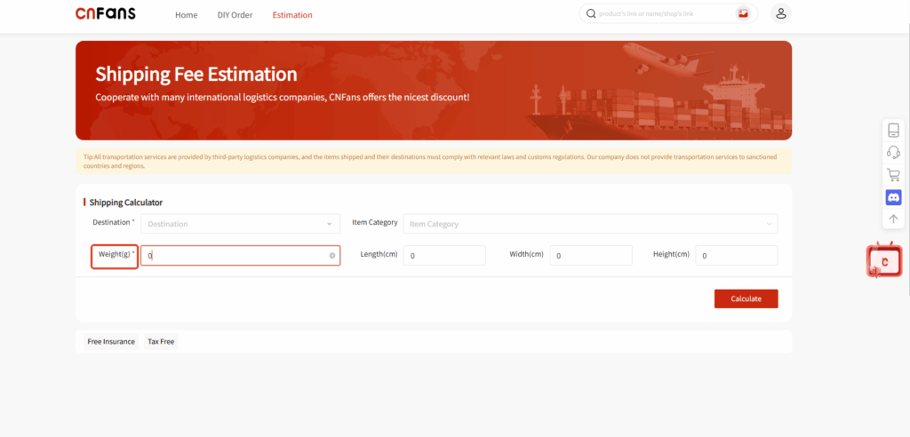Click the CNFans logo
The image size is (910, 437).
(x=106, y=14)
